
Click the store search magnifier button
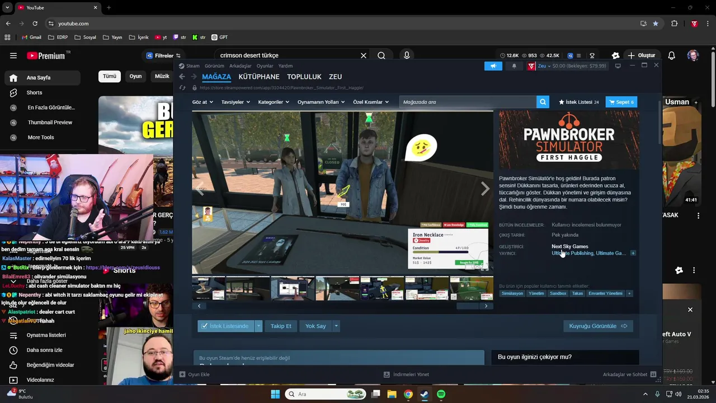tap(543, 102)
